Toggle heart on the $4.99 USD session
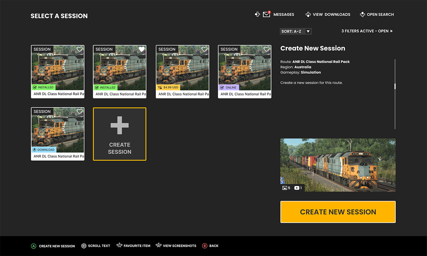Screen dimensions: 427x256 [x=204, y=49]
